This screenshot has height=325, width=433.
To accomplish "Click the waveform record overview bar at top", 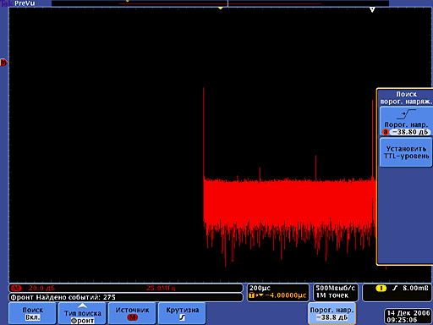I will pos(220,3).
